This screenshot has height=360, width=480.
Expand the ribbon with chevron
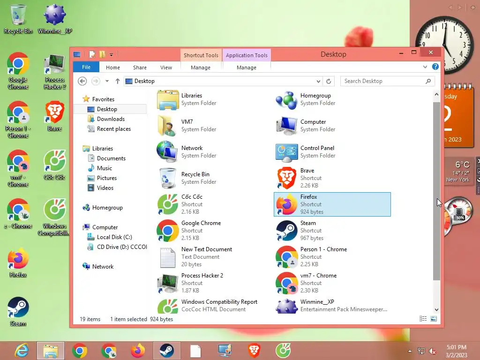[425, 67]
